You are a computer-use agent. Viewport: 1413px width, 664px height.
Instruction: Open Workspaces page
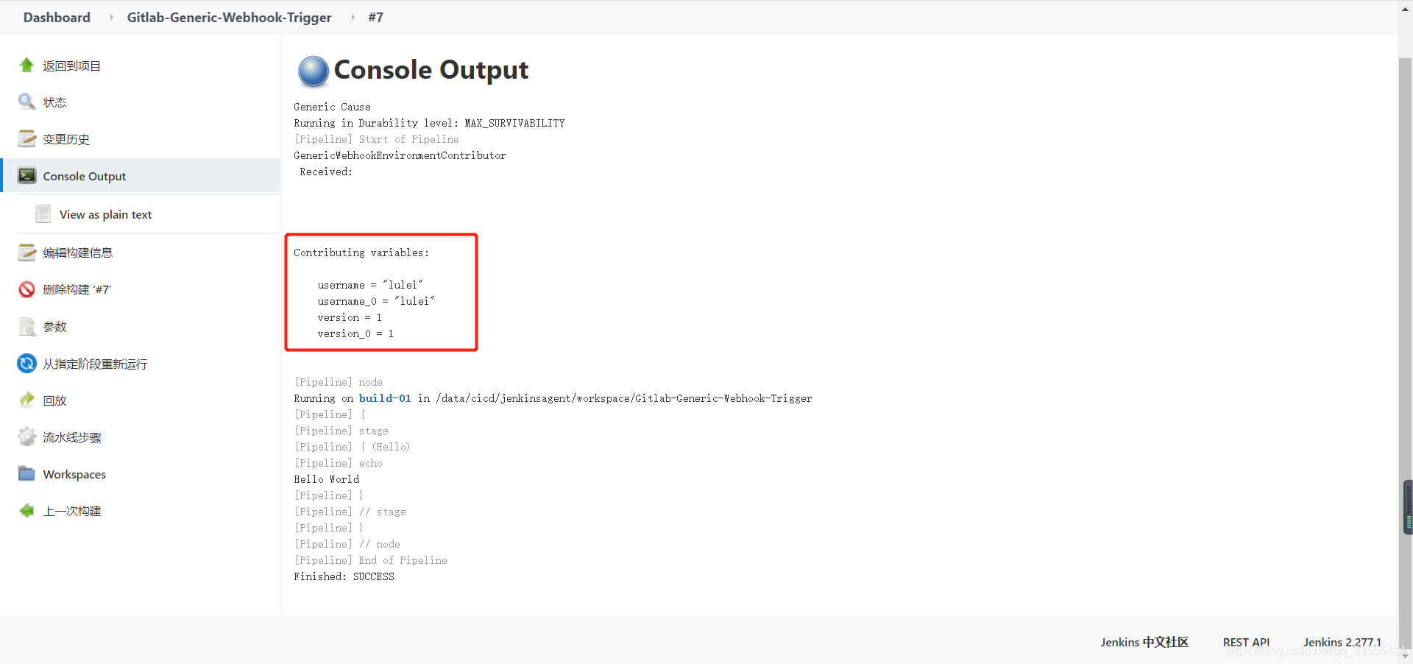74,474
